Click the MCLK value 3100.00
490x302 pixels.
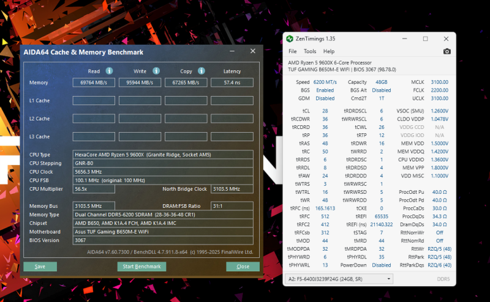click(x=439, y=82)
